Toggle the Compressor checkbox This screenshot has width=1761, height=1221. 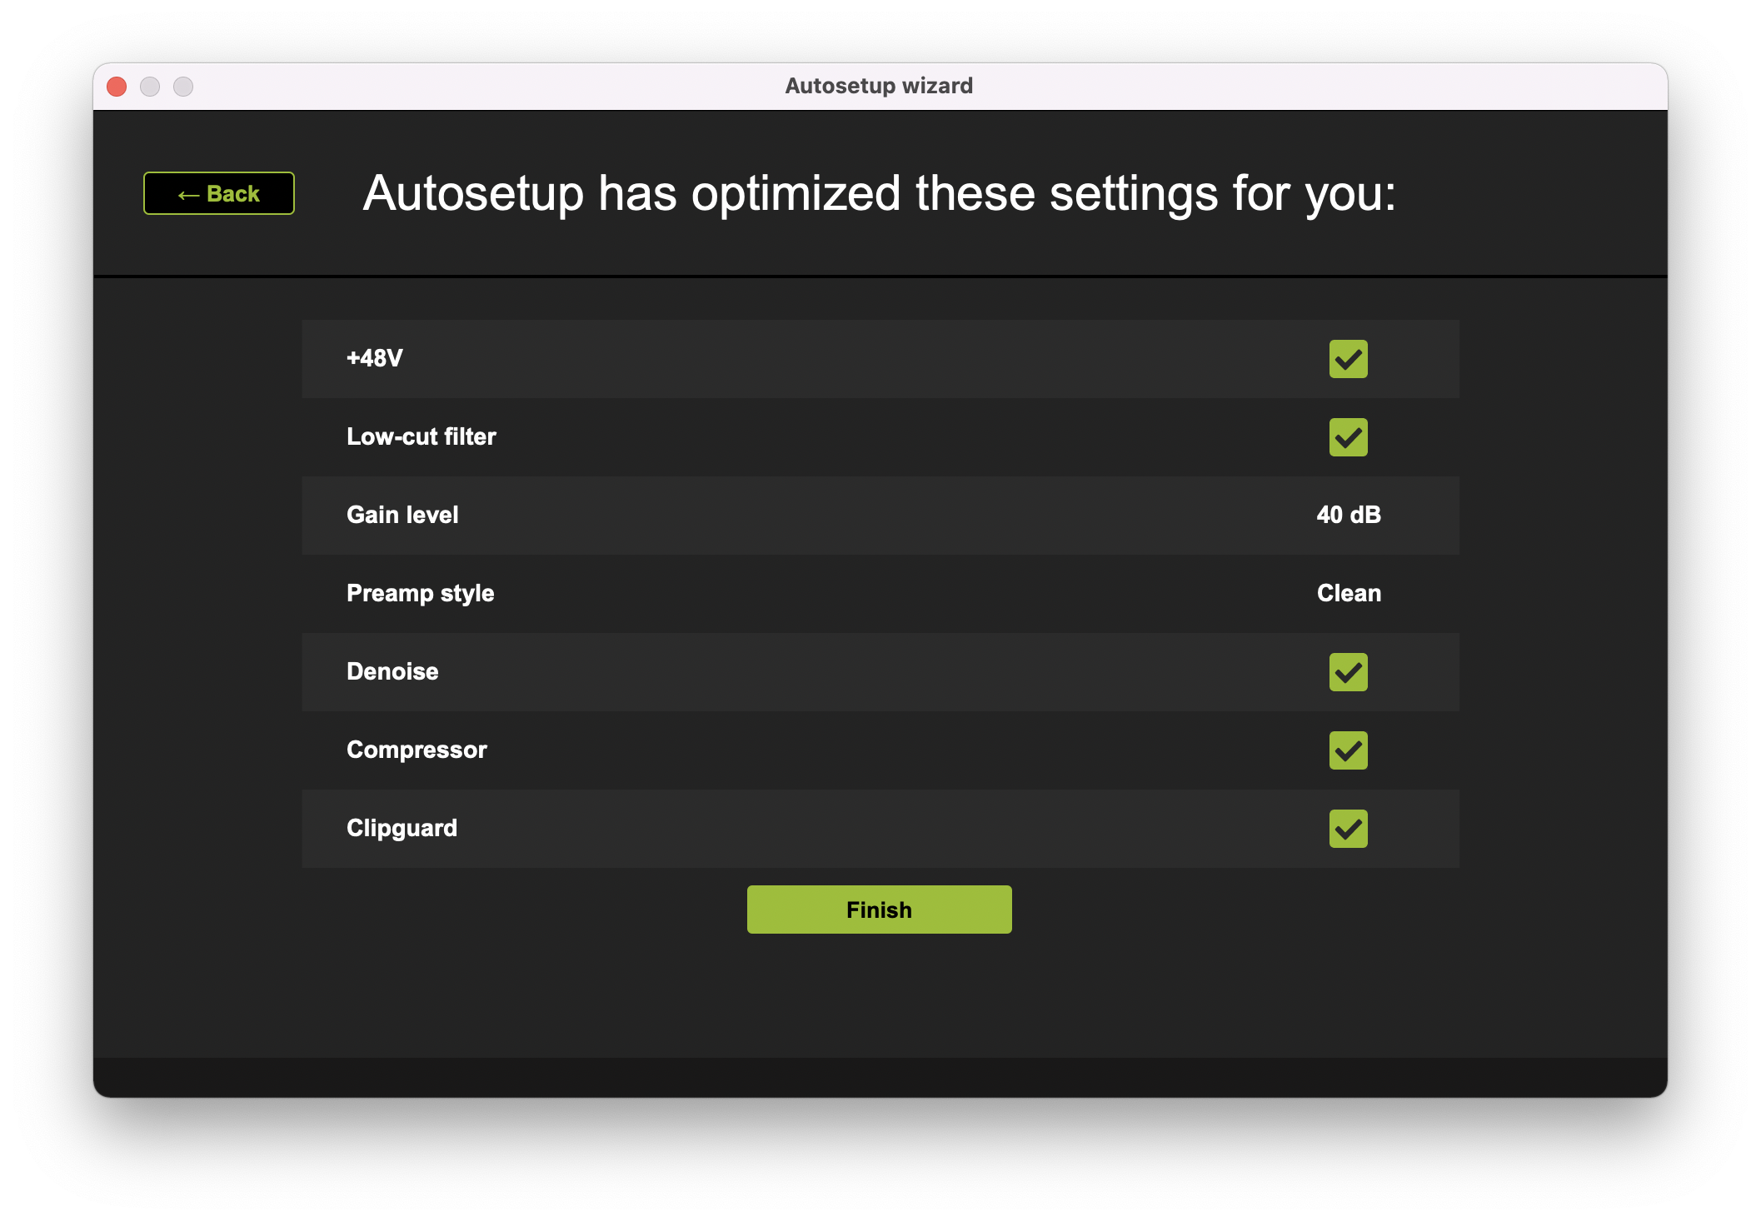point(1348,750)
